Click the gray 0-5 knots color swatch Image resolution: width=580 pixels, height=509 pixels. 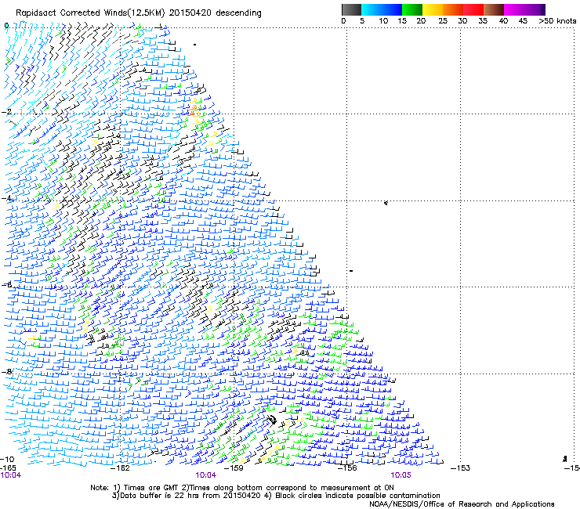[351, 9]
